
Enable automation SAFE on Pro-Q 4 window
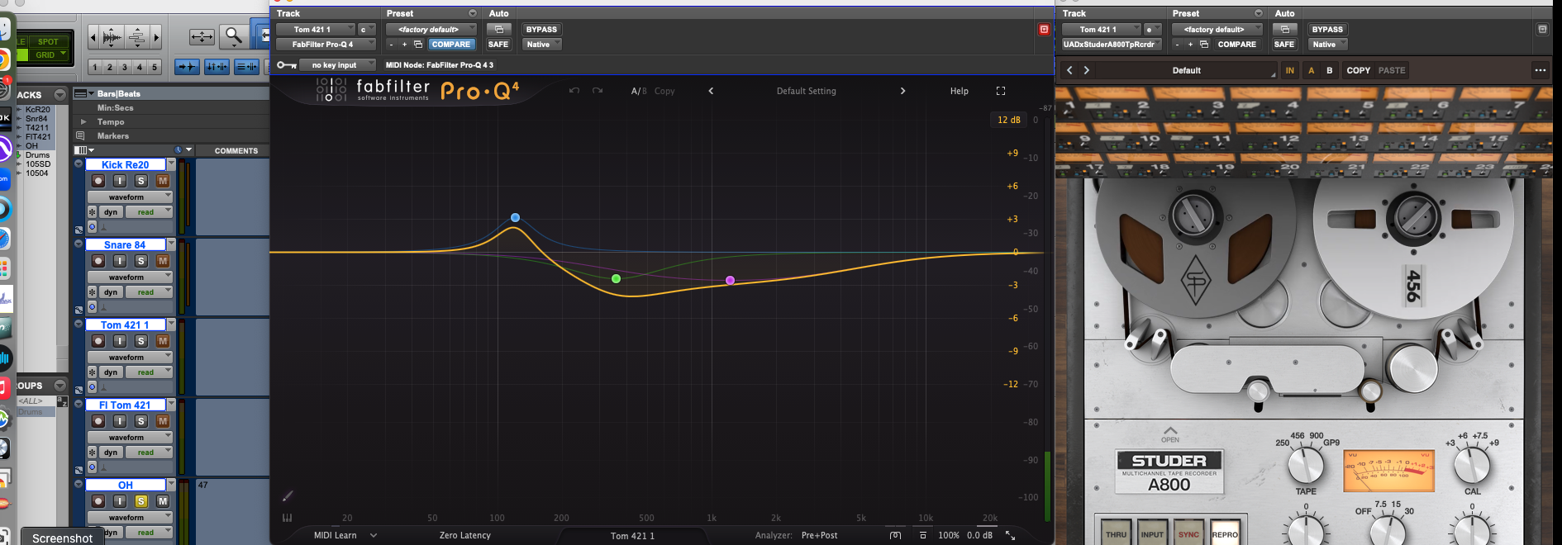point(498,45)
